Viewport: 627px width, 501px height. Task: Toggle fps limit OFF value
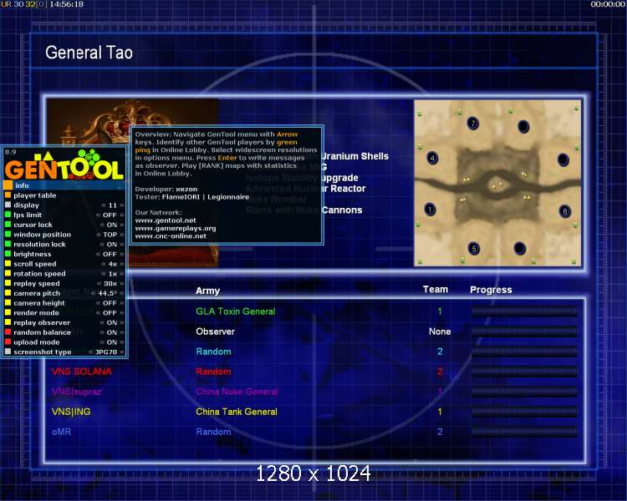pos(110,215)
